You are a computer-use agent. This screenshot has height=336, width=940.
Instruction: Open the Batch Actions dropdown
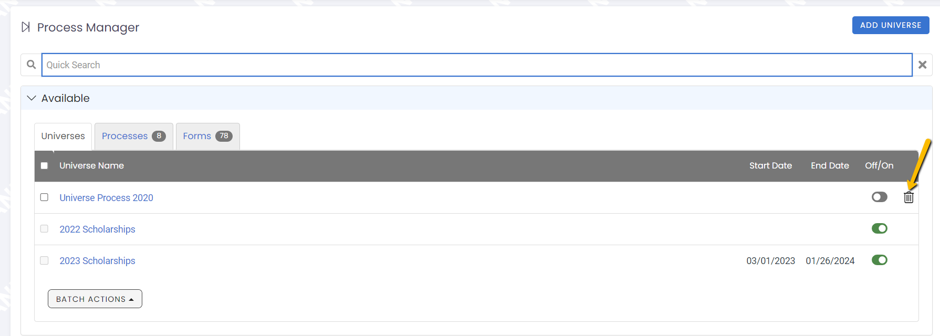[x=95, y=299]
